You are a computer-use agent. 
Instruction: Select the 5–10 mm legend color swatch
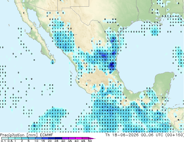(32, 138)
